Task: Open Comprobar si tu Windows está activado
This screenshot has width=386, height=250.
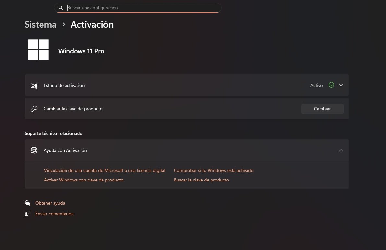Action: click(213, 170)
